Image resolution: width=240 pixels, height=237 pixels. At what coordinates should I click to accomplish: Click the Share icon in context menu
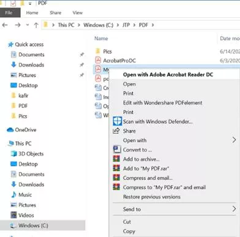pos(116,130)
